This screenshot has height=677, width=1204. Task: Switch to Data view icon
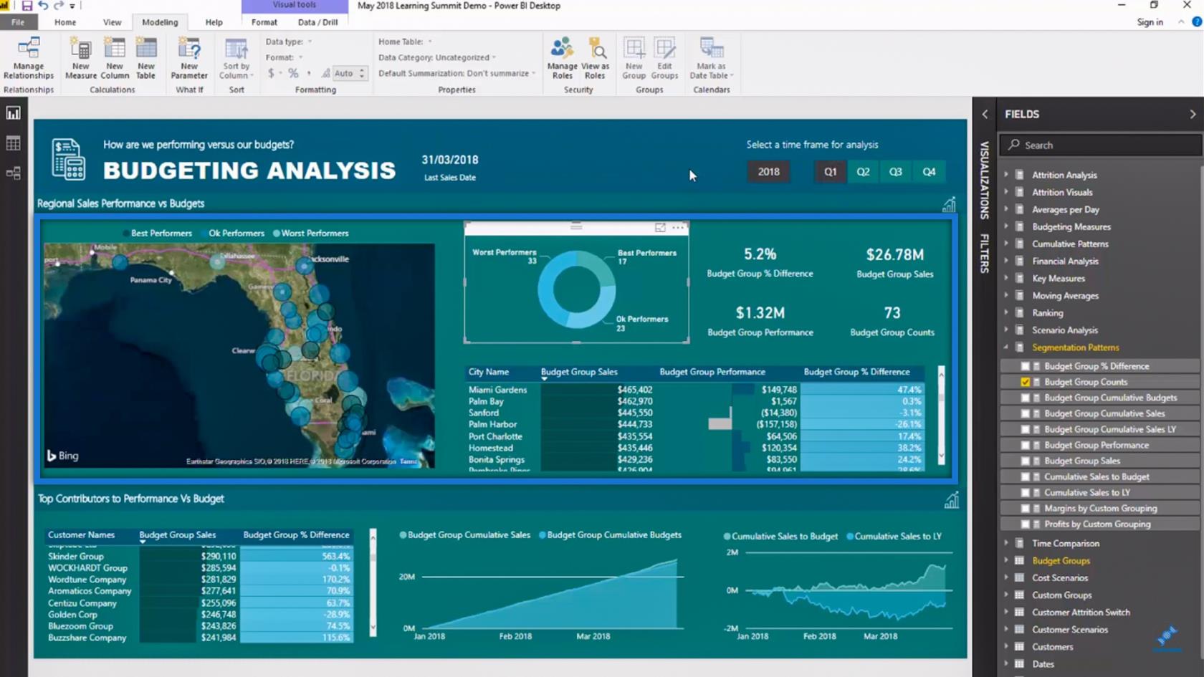13,143
